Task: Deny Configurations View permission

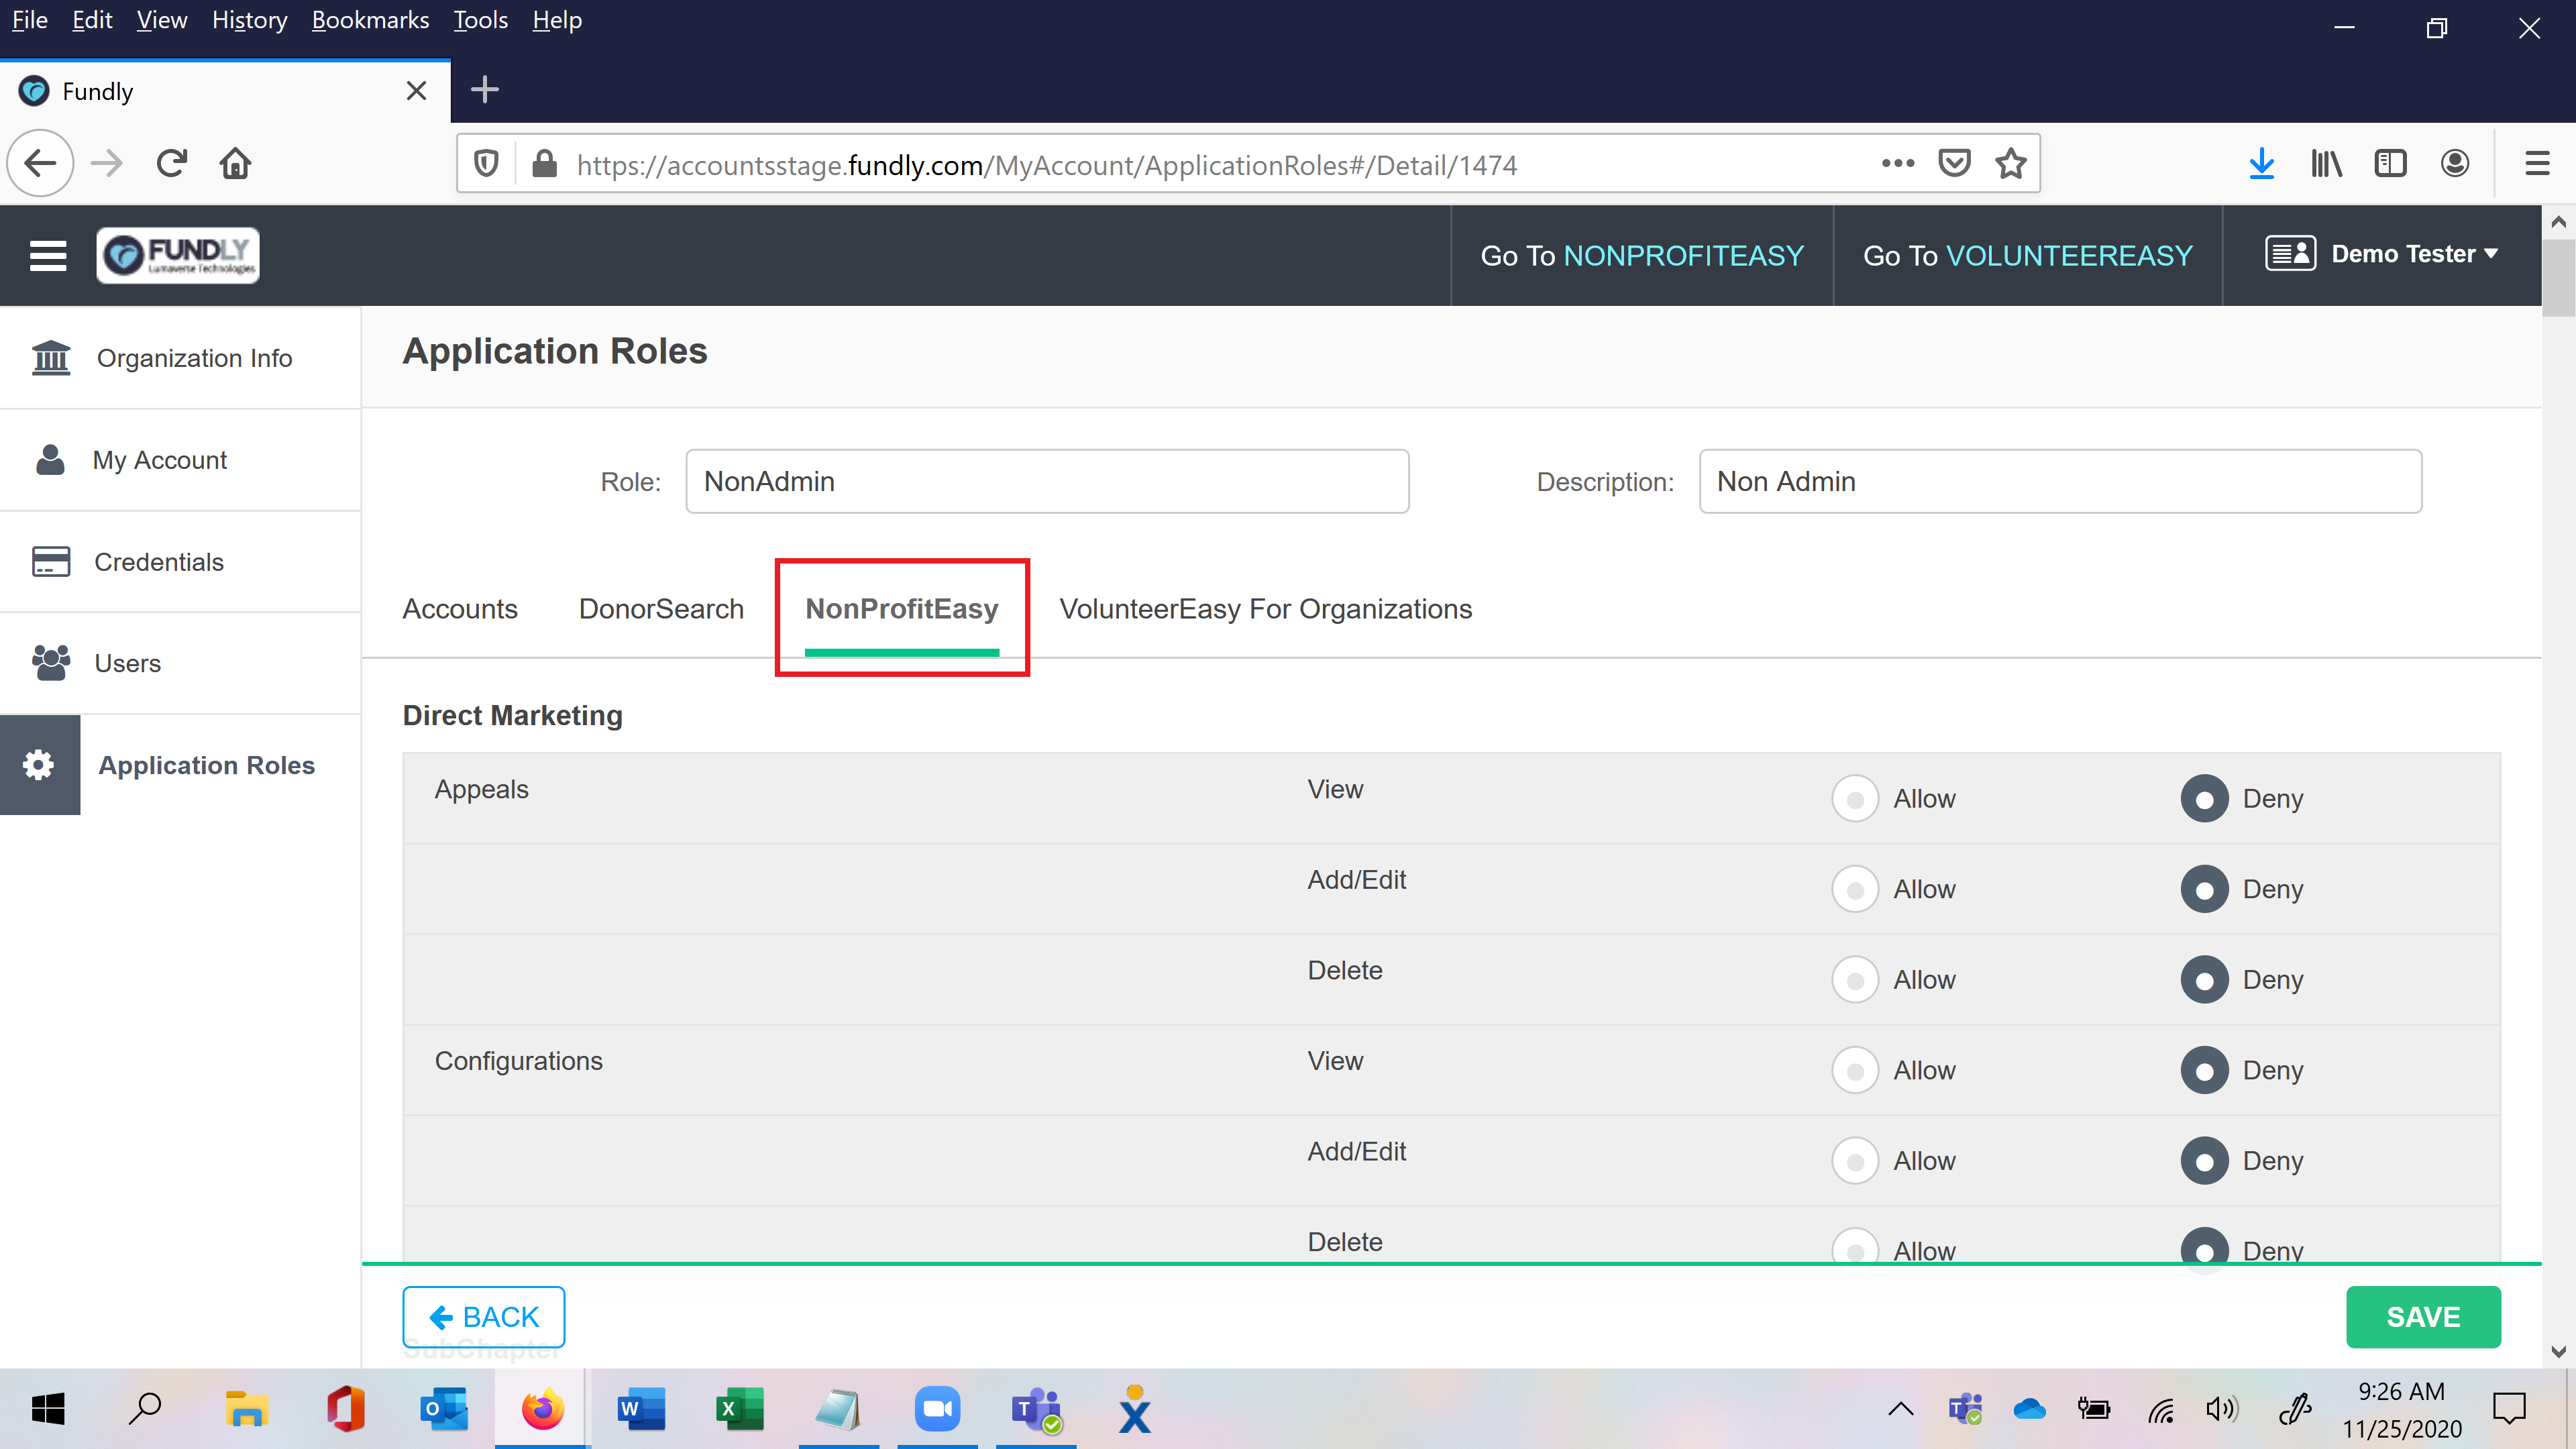Action: (2204, 1070)
